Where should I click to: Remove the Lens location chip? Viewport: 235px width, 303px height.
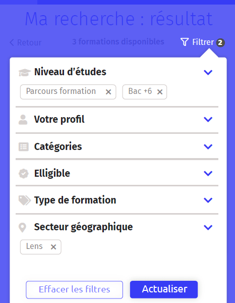(x=53, y=247)
